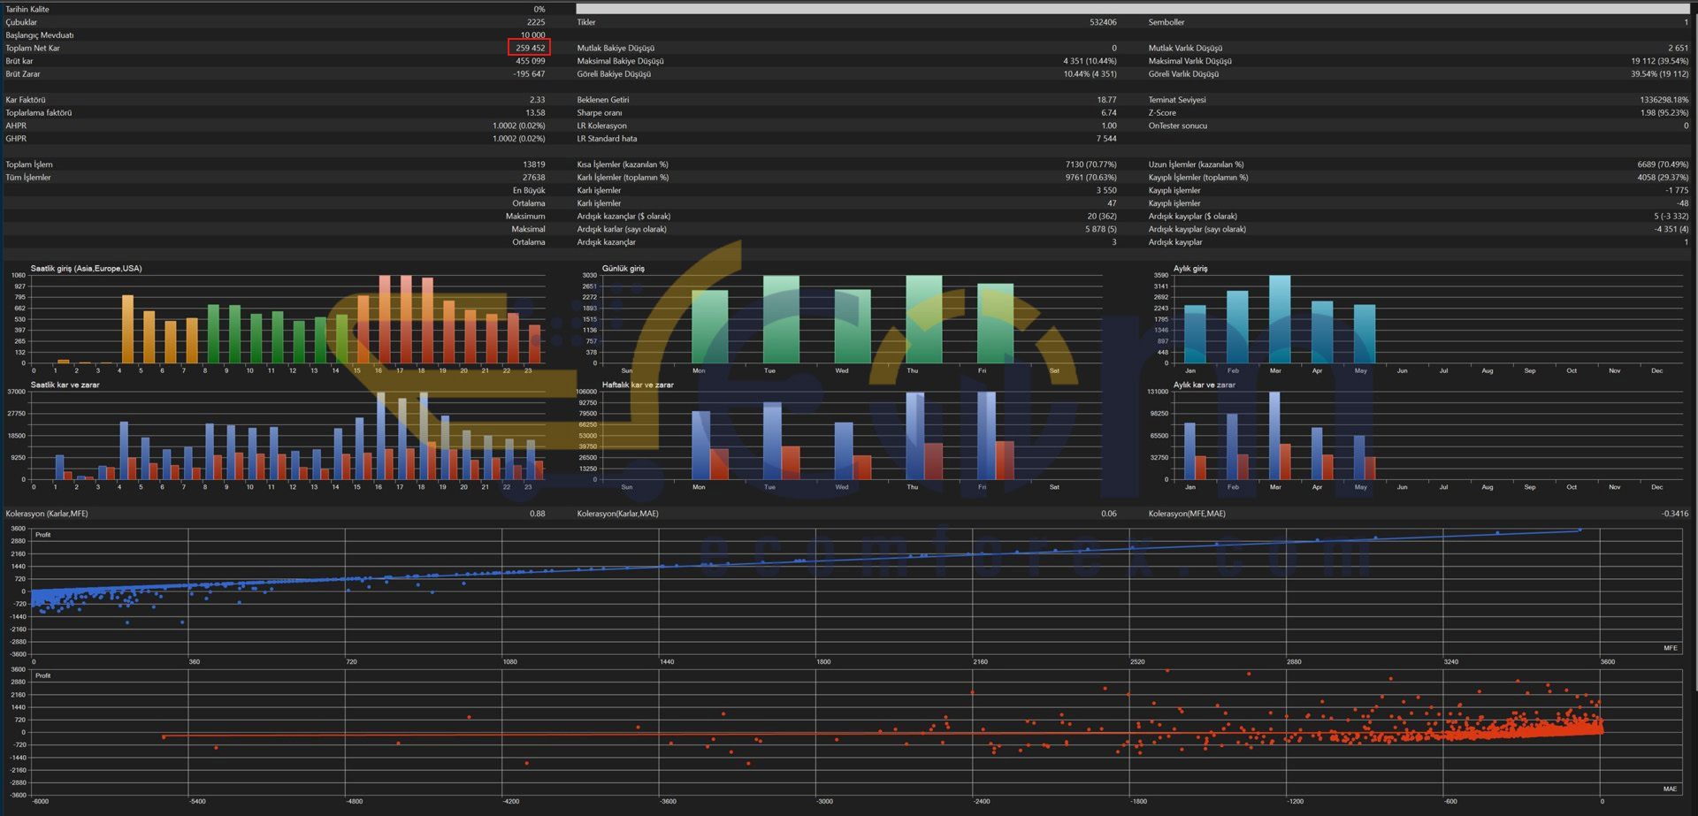Click the 'Mutlak Varlık Düşüşü' value '2 651'
Screen dimensions: 1698x816
click(x=1678, y=49)
